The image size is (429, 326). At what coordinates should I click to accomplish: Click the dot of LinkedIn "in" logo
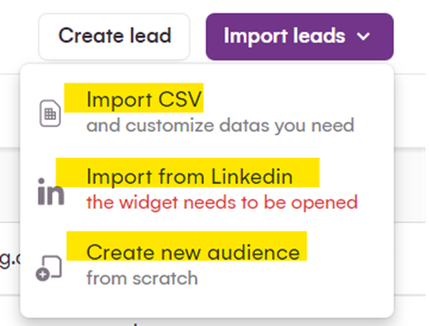(41, 181)
